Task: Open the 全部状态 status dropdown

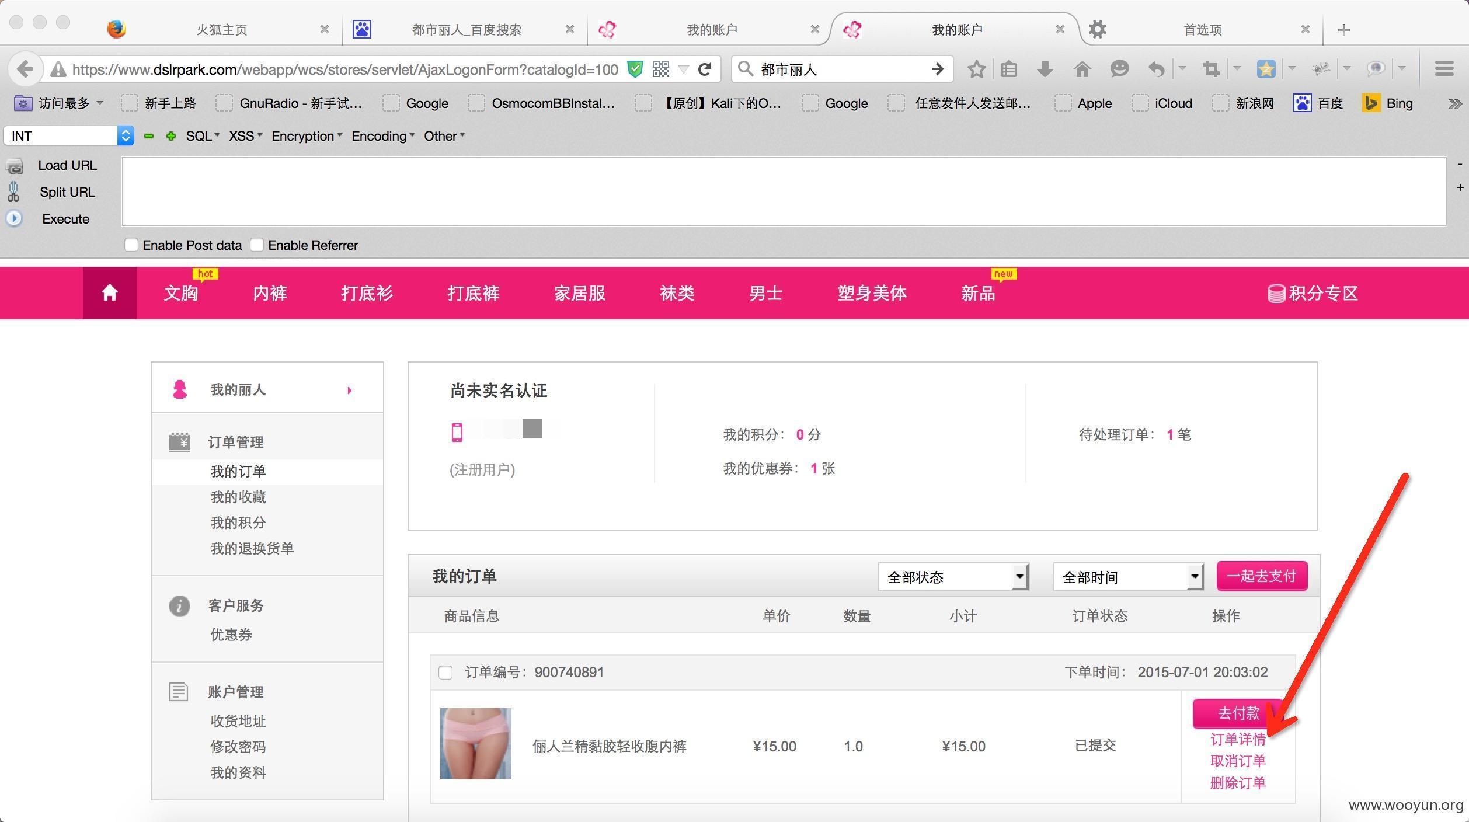Action: click(953, 577)
